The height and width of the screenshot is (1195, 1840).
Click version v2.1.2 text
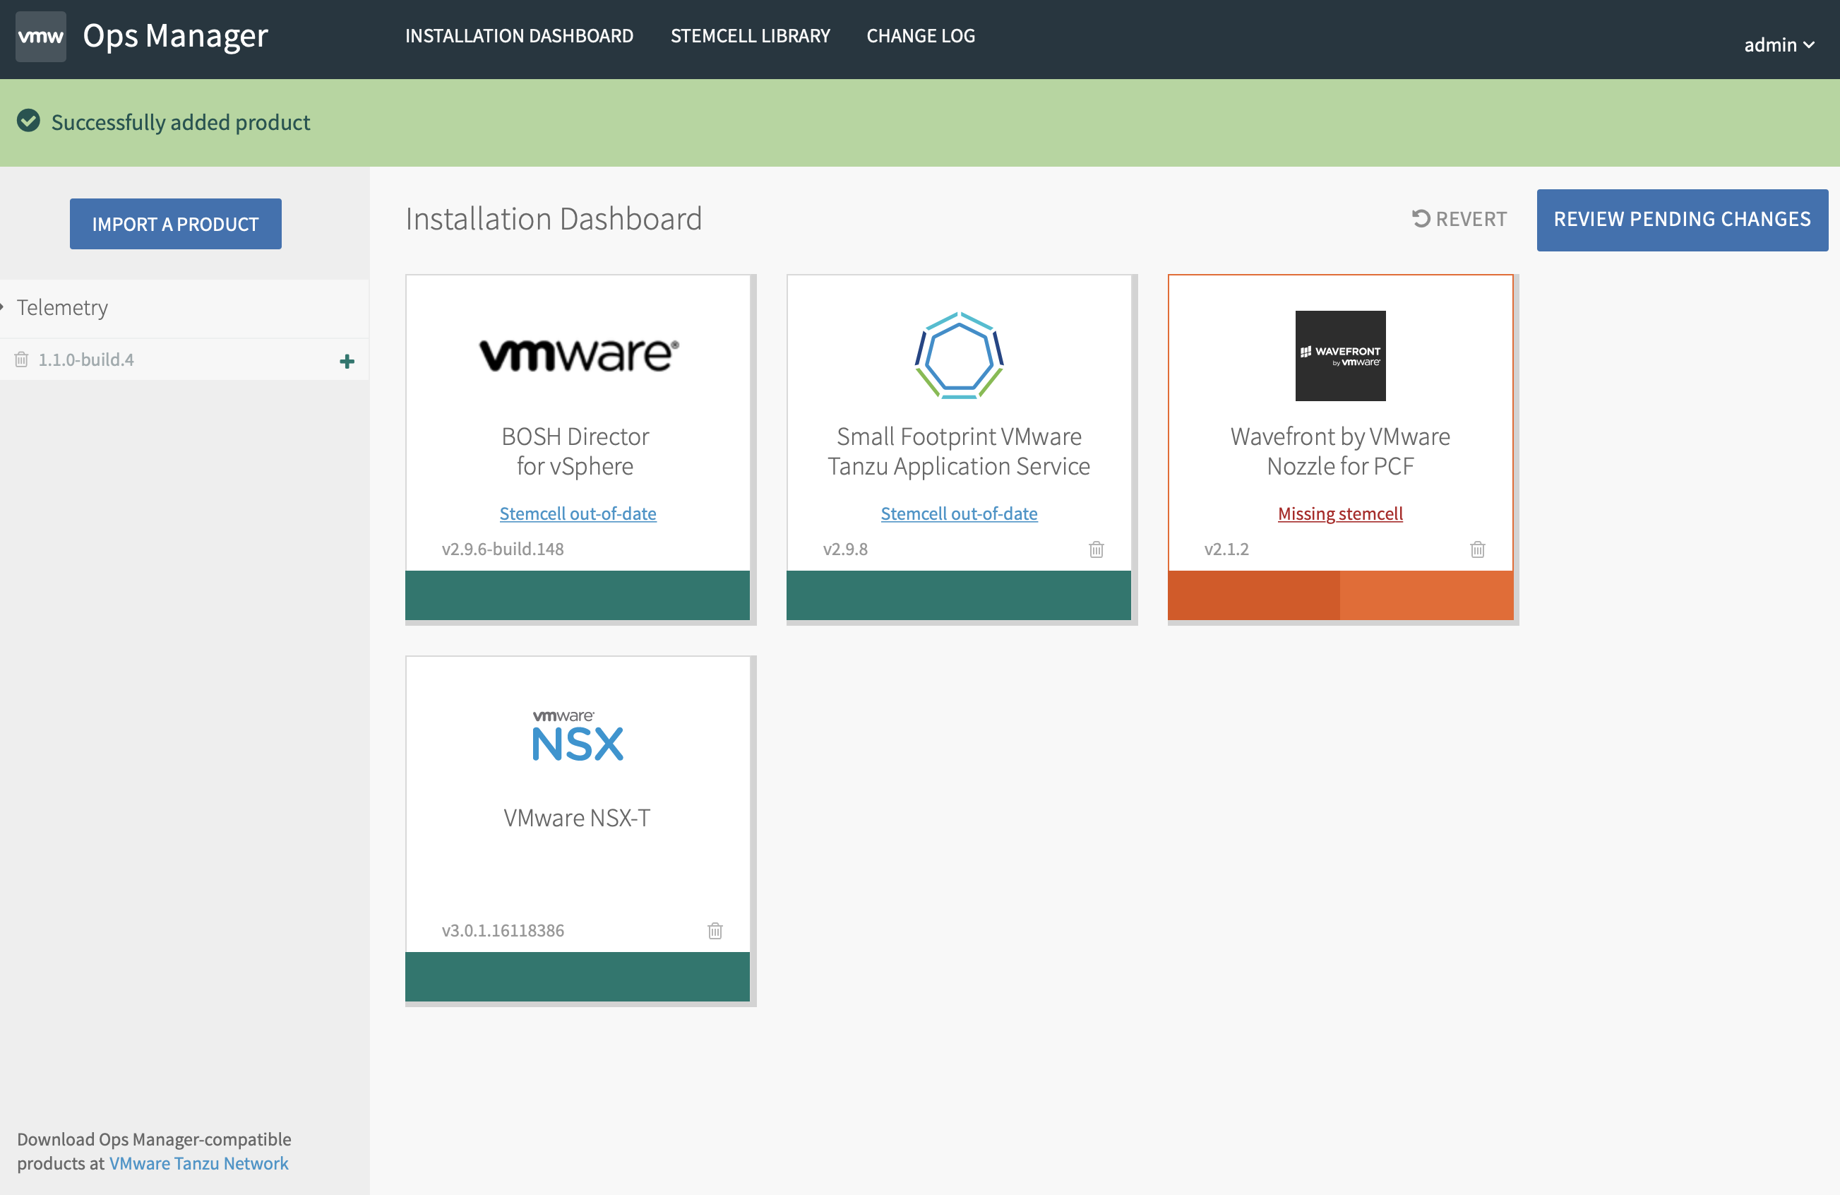(x=1226, y=549)
